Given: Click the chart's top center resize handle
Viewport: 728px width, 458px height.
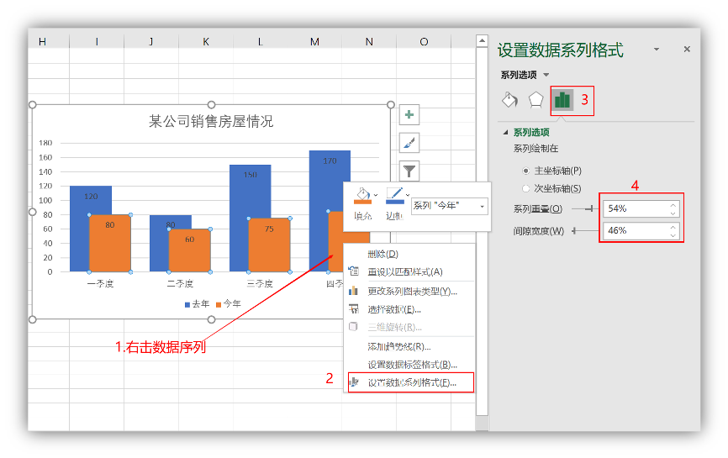Looking at the screenshot, I should pos(211,105).
